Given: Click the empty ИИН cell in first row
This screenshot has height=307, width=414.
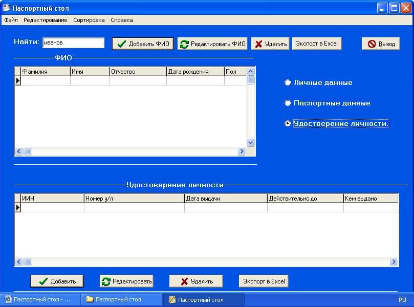Looking at the screenshot, I should (x=52, y=208).
